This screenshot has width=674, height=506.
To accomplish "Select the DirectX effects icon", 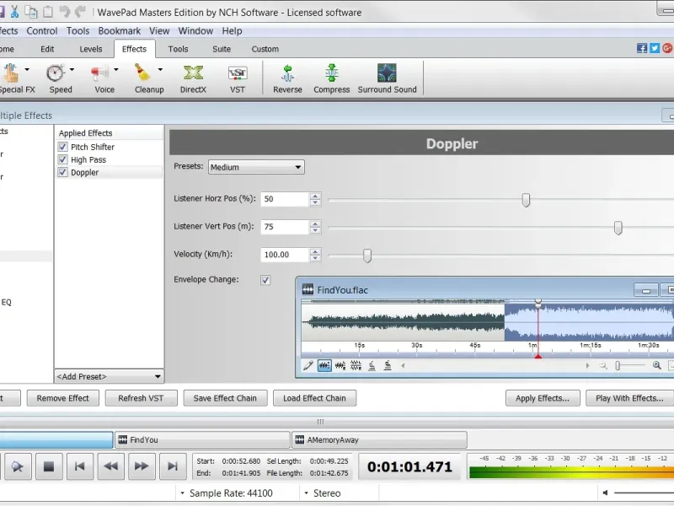I will point(193,74).
